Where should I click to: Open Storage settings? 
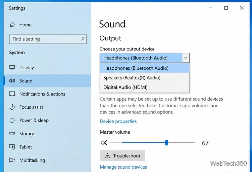point(48,133)
